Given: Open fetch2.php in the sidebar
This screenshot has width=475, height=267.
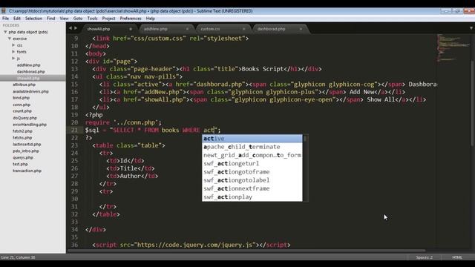Looking at the screenshot, I should 22,131.
